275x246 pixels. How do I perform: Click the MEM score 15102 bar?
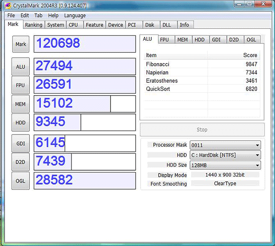pyautogui.click(x=85, y=104)
